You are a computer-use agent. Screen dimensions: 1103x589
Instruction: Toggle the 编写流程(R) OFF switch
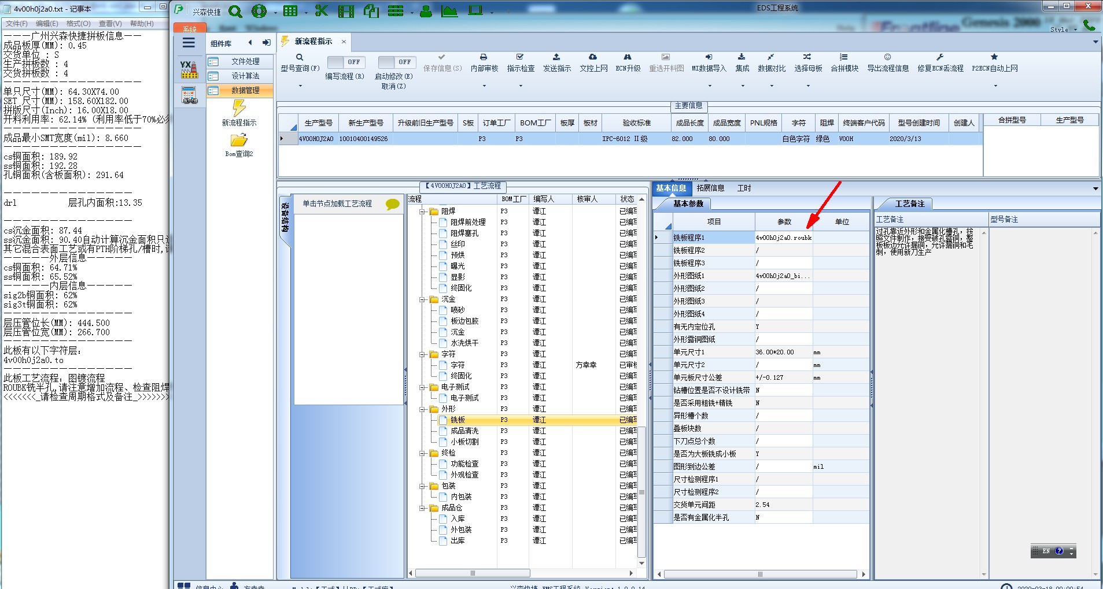pyautogui.click(x=345, y=62)
